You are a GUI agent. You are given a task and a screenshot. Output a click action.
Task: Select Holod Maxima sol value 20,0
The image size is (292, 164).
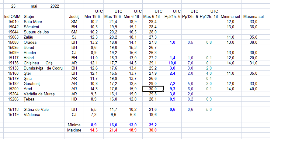tap(253, 58)
